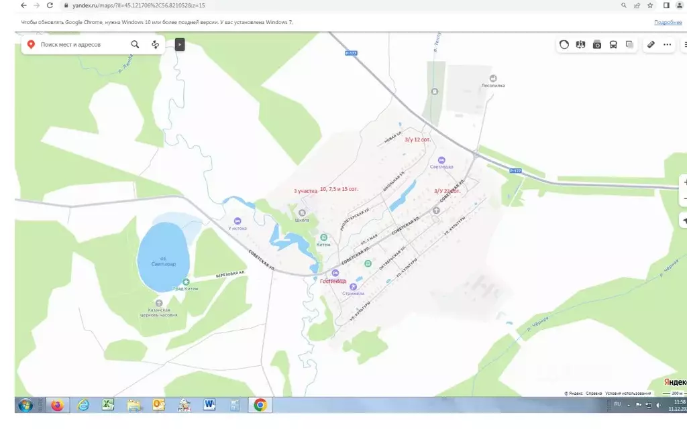Image resolution: width=687 pixels, height=429 pixels.
Task: Click the Лесопилка map marker
Action: pos(493,78)
